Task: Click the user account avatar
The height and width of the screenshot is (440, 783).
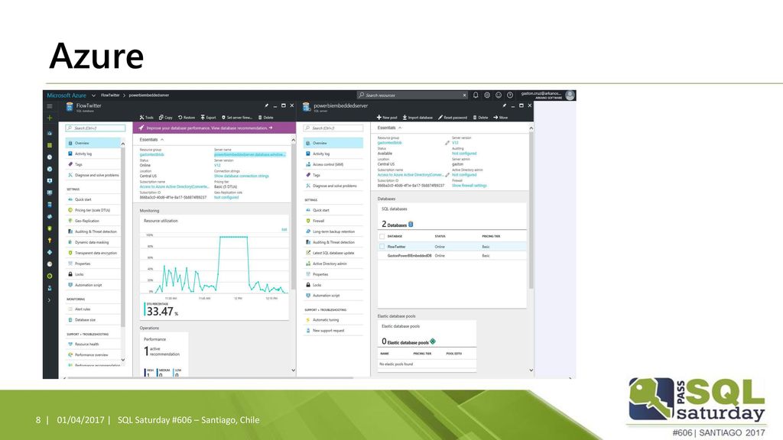Action: [x=570, y=95]
